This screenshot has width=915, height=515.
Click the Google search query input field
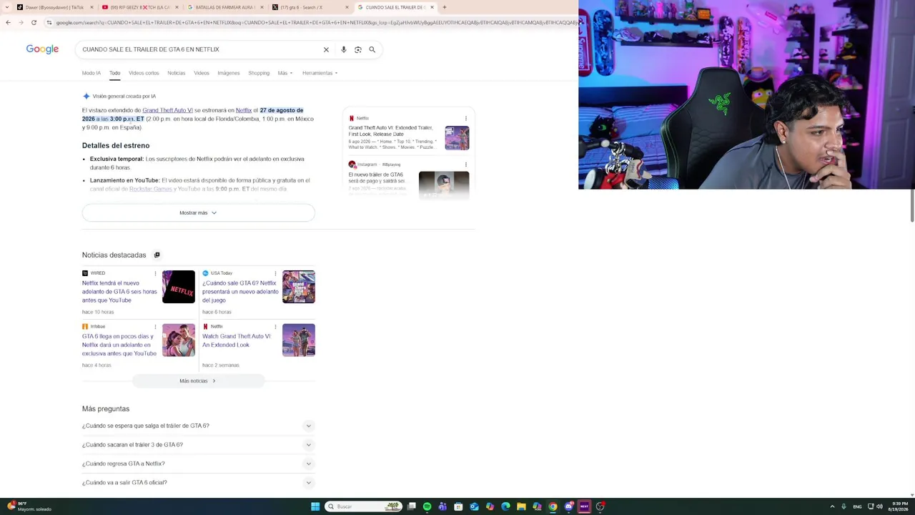pos(200,49)
